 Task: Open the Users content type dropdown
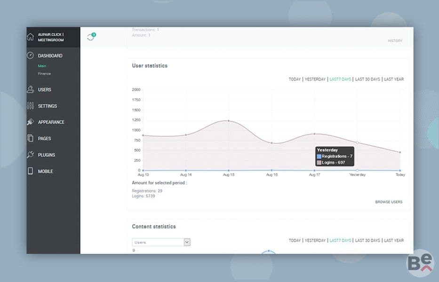point(161,242)
